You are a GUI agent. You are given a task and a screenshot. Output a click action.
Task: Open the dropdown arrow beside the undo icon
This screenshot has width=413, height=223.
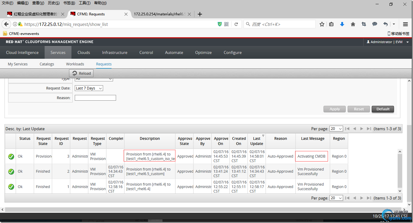(394, 24)
